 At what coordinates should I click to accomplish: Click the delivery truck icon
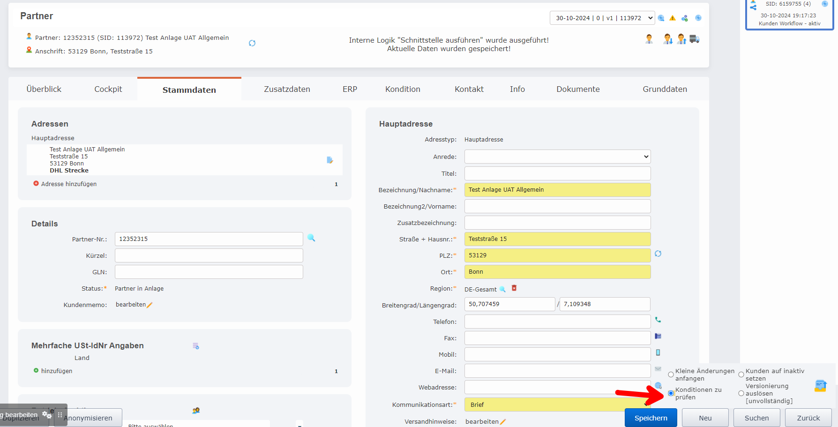[x=695, y=39]
